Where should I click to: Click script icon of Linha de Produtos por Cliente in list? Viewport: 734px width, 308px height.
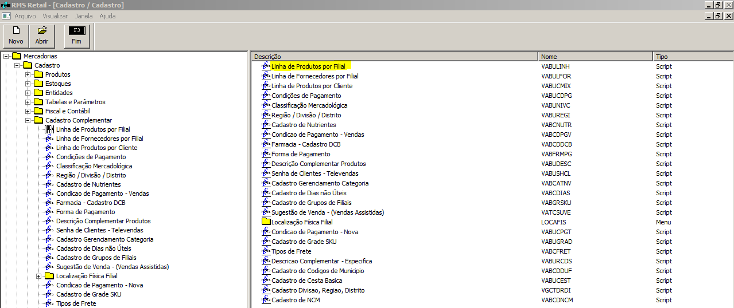(266, 86)
